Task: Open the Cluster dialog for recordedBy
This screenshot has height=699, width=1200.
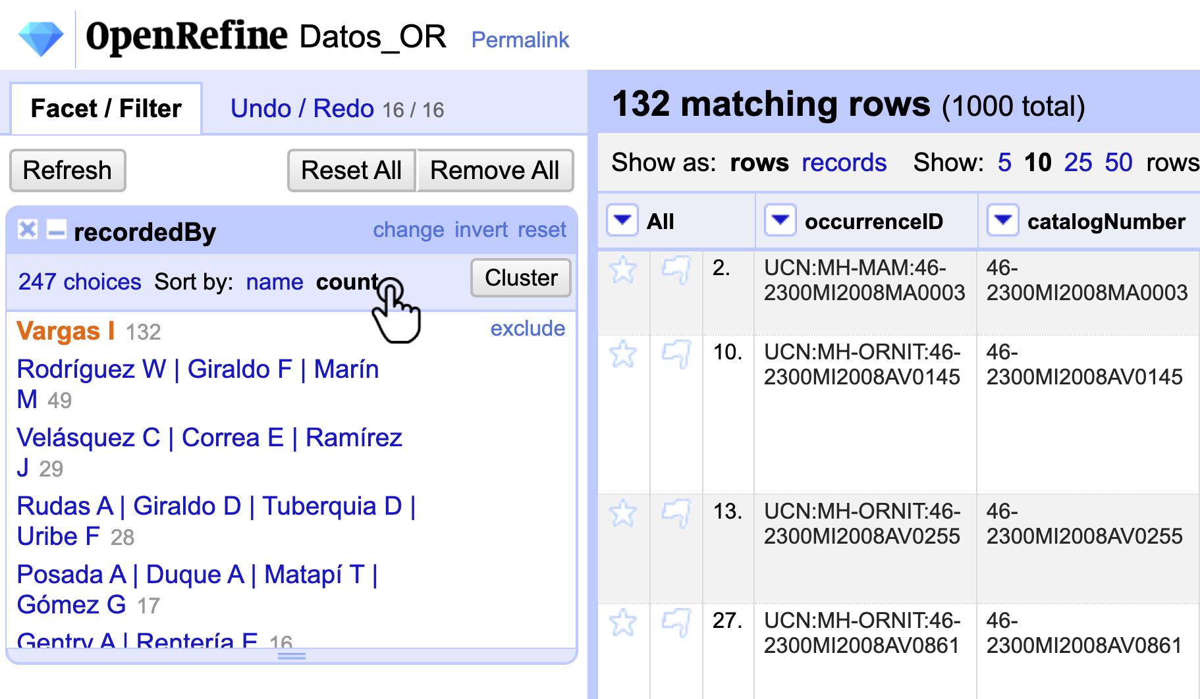Action: (x=521, y=278)
